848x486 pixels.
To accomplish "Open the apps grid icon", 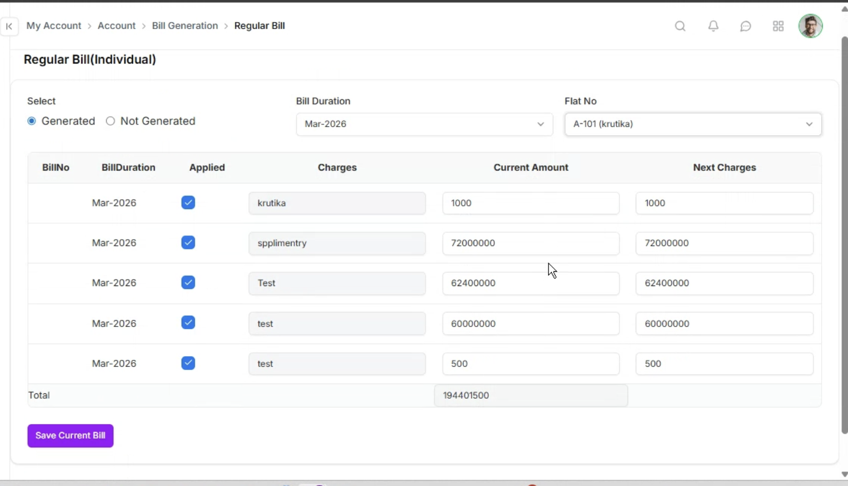I will coord(778,26).
